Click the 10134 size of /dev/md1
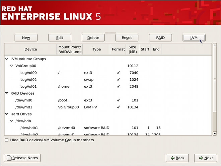This screenshot has width=221, height=166. (x=133, y=107)
